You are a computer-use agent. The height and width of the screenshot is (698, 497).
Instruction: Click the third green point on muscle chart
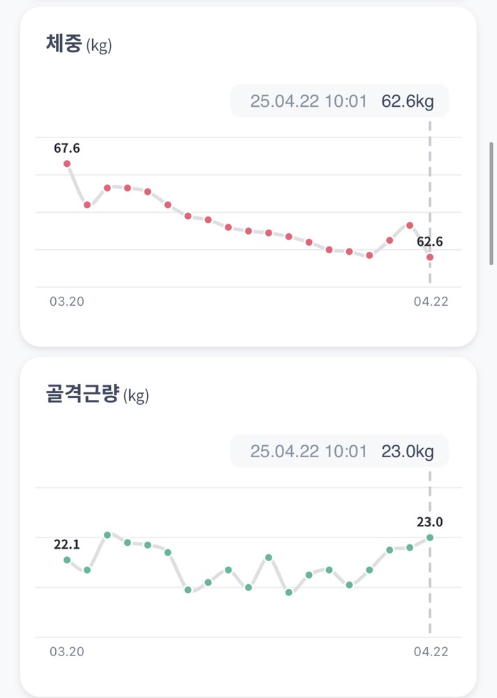(x=107, y=535)
